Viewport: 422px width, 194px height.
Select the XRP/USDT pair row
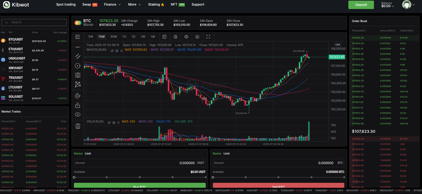tap(34, 69)
